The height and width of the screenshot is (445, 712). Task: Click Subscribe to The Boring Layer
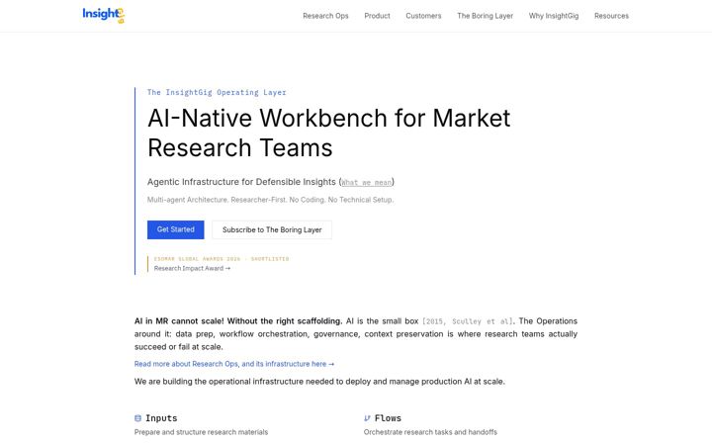coord(272,229)
